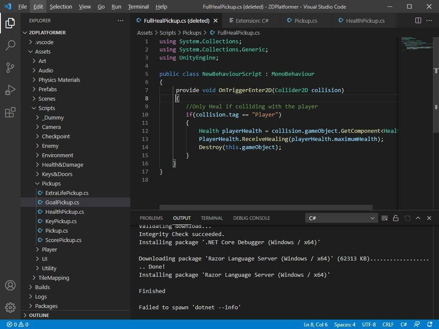Open the File menu

pyautogui.click(x=22, y=6)
